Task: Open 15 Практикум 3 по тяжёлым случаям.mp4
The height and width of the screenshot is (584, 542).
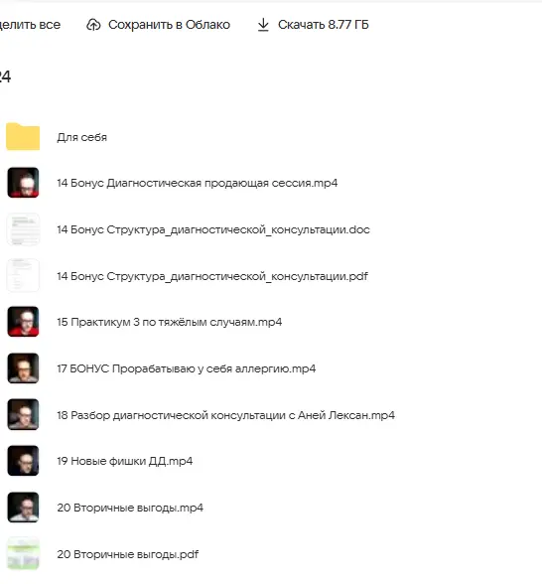Action: [x=170, y=322]
